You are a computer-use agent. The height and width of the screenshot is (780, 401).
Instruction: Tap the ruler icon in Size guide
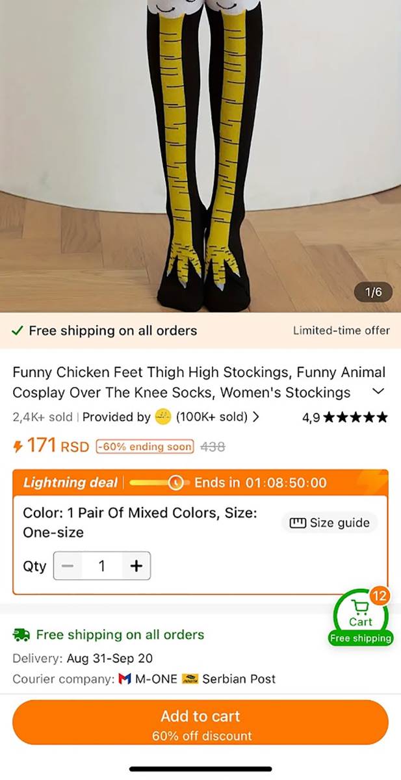(x=298, y=523)
